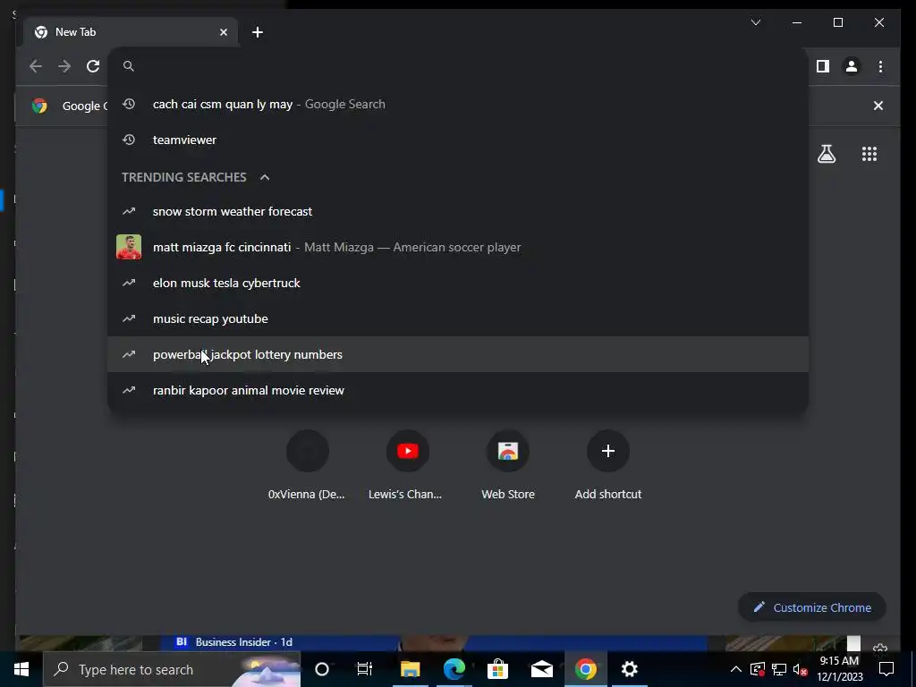Open Settings gear on the taskbar
The width and height of the screenshot is (916, 687).
(629, 669)
